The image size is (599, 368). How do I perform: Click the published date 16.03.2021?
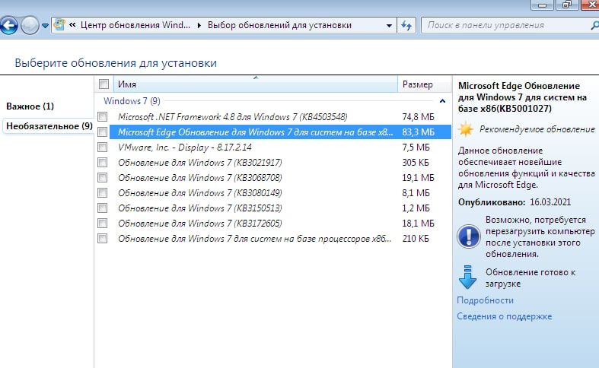550,202
